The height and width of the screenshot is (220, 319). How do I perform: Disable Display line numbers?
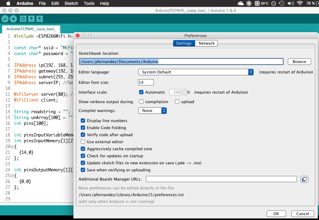tap(83, 121)
